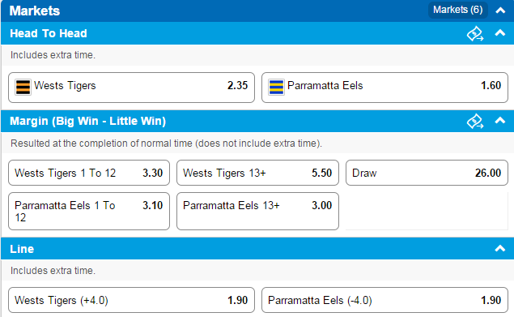The width and height of the screenshot is (514, 317).
Task: Collapse the Head To Head section
Action: coord(500,33)
